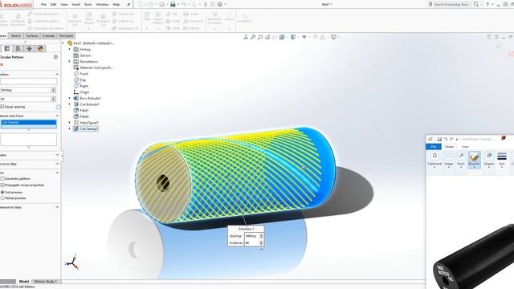Screen dimensions: 514x289
Task: Enable the Geometry pattern checkbox
Action: [2, 179]
